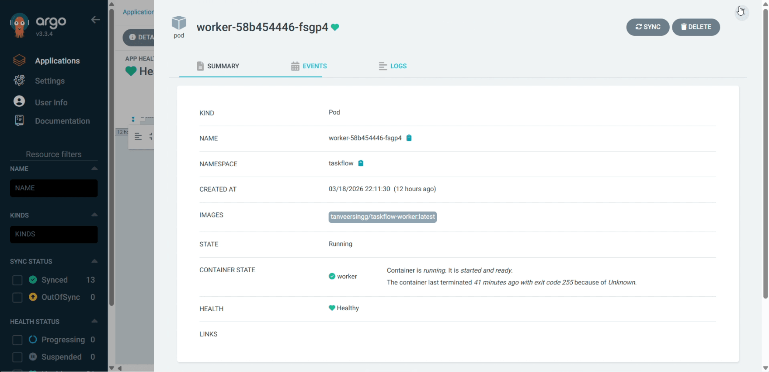The width and height of the screenshot is (769, 372).
Task: Click the worker container check icon
Action: pyautogui.click(x=332, y=276)
